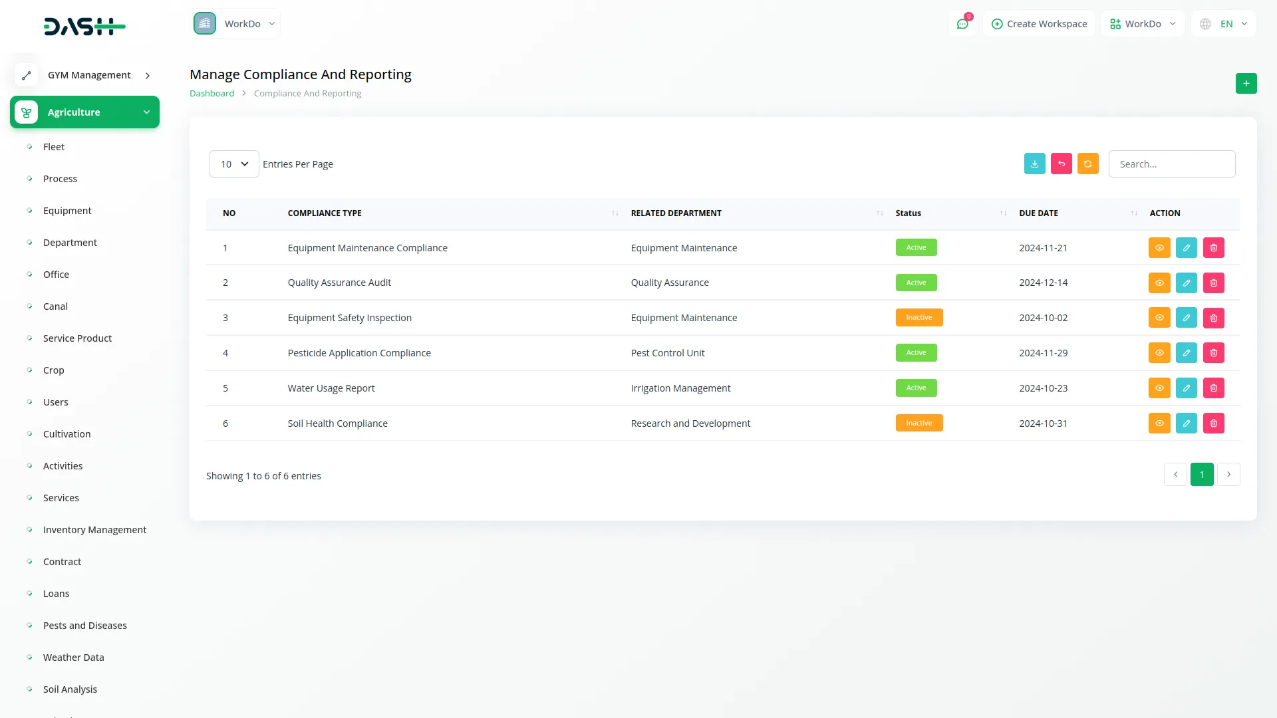This screenshot has height=718, width=1277.
Task: Open the entries per page dropdown
Action: click(x=234, y=164)
